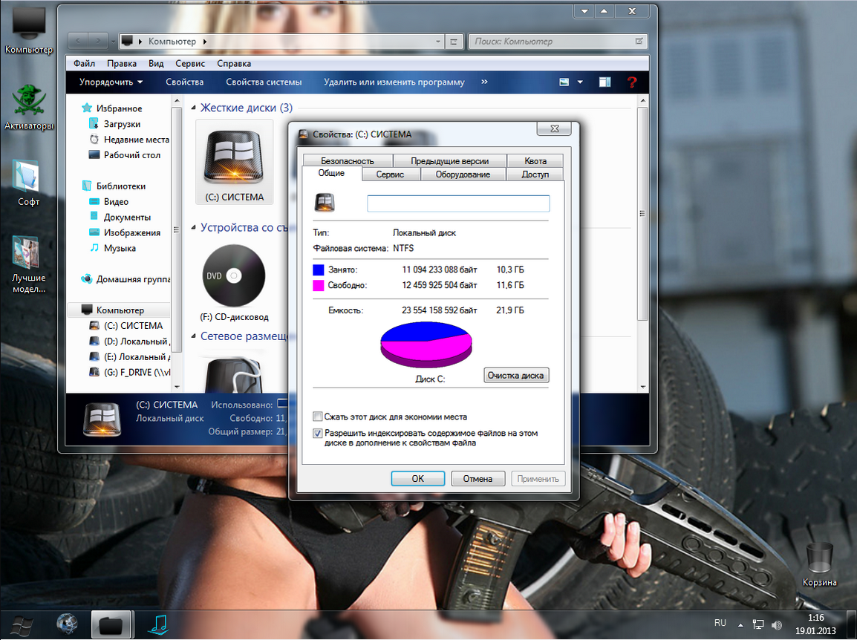Screen dimensions: 857x640
Task: Enable Сжать этот диск checkbox
Action: tap(318, 417)
